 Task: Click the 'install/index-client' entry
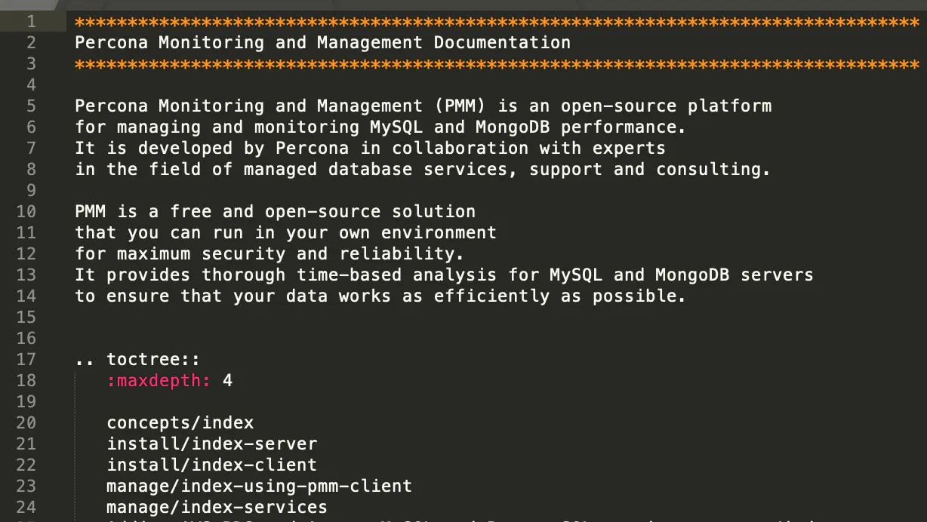[x=211, y=465]
